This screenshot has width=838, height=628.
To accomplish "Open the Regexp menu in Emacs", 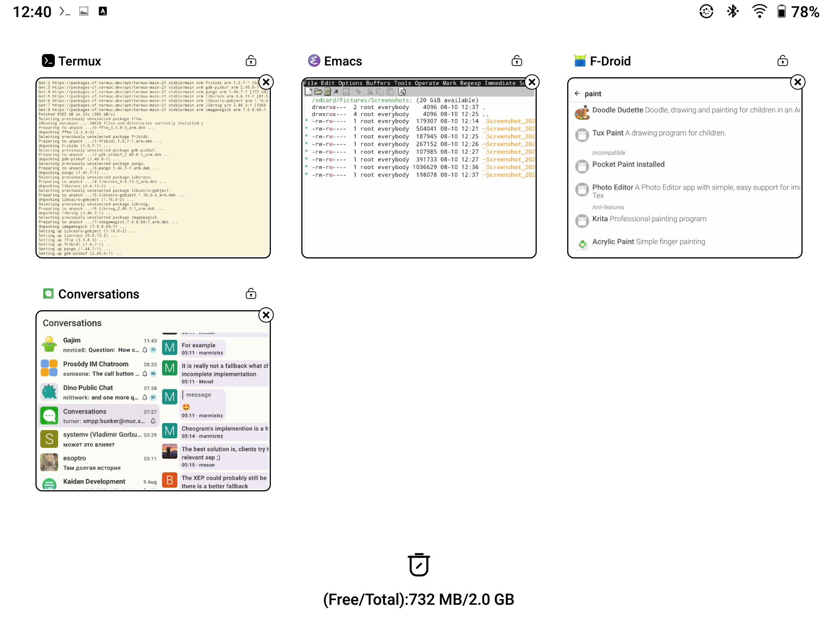I will coord(470,83).
